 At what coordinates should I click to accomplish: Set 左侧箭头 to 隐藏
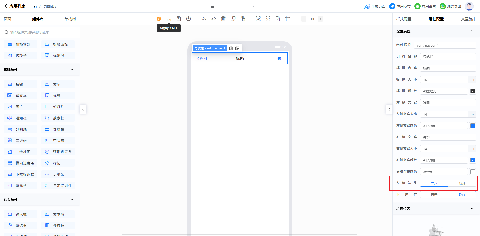(462, 183)
